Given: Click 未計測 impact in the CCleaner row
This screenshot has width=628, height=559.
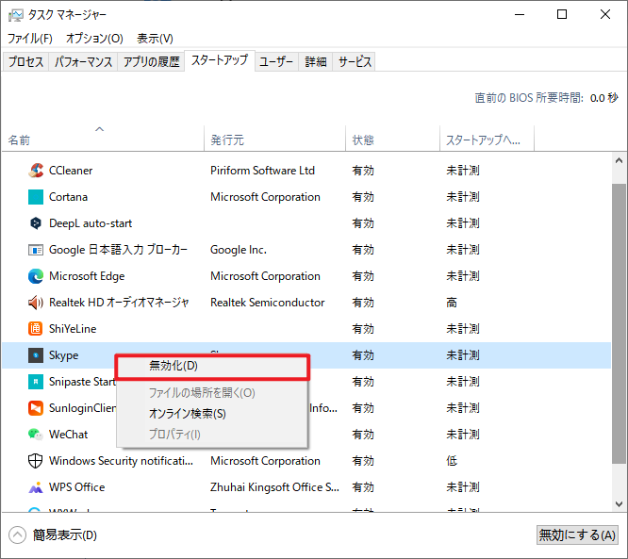Looking at the screenshot, I should 463,171.
